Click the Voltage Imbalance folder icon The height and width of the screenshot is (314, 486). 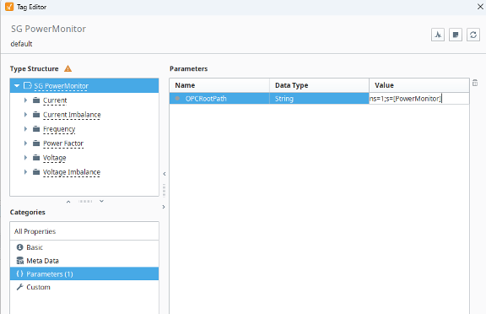coord(36,171)
